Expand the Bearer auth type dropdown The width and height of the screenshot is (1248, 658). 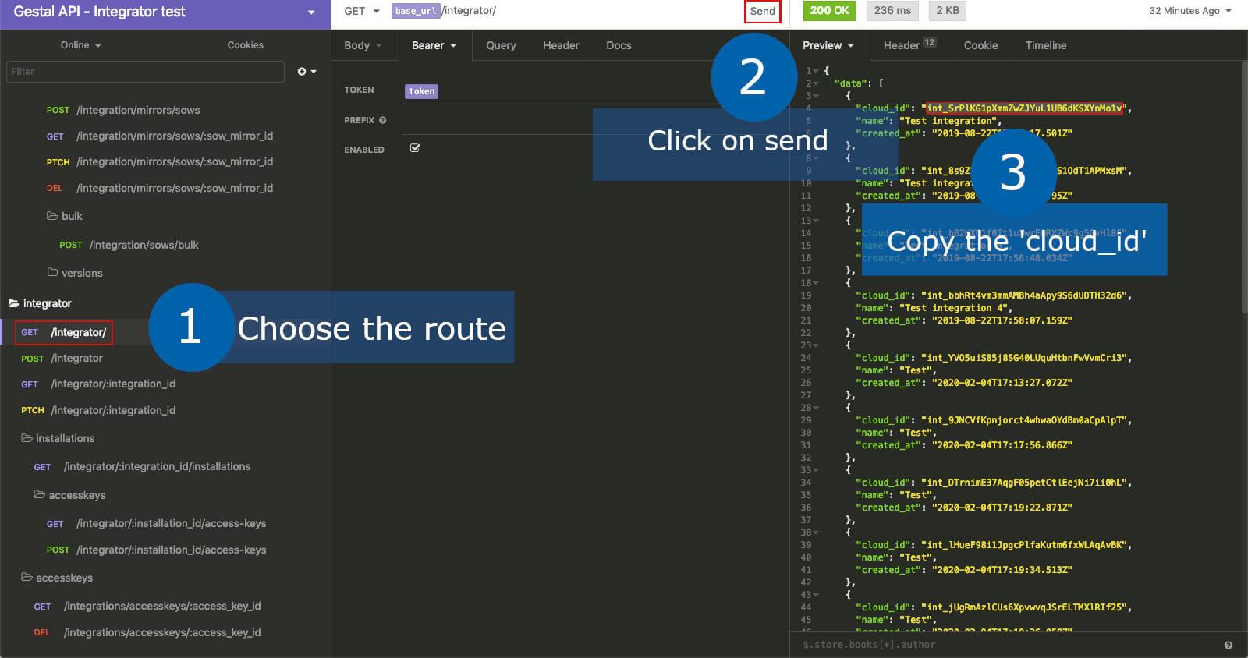tap(434, 45)
